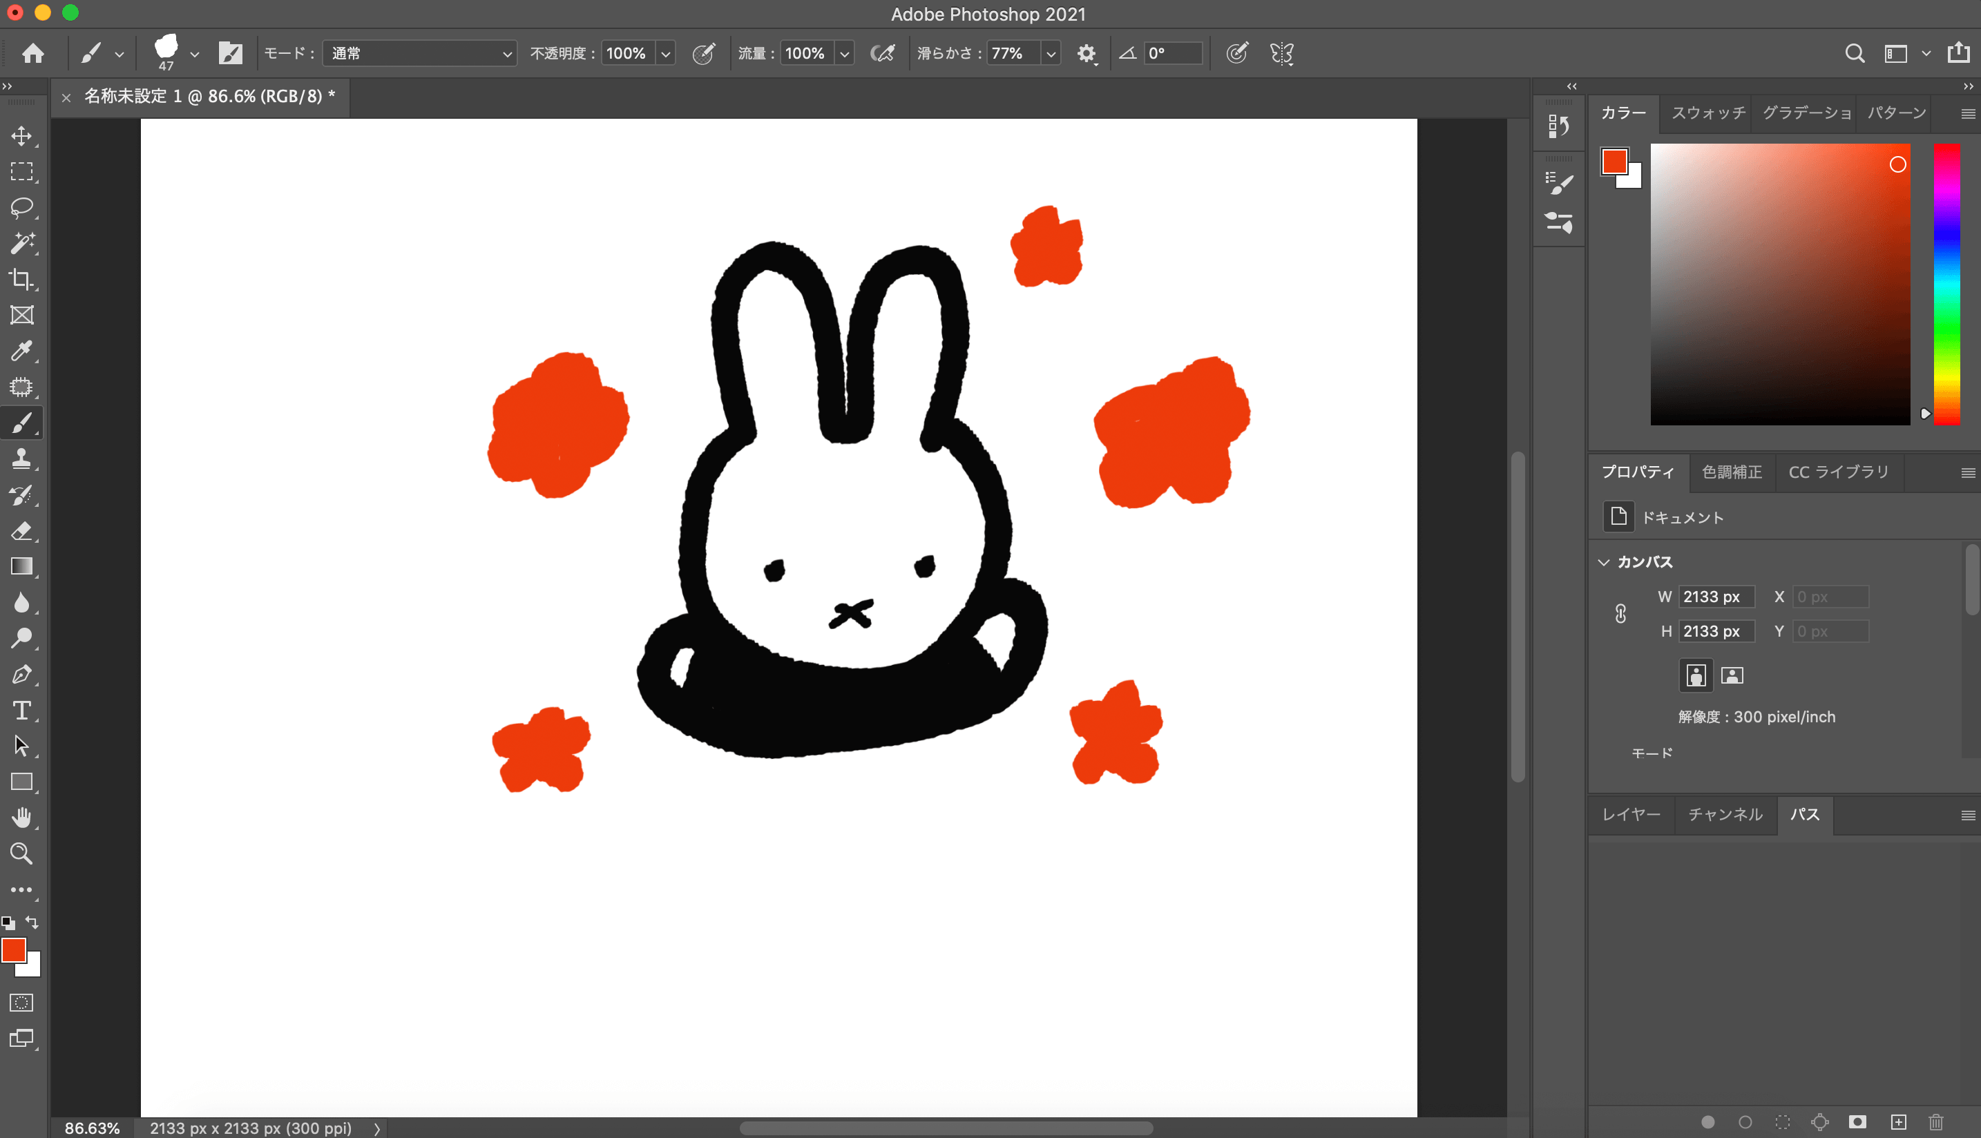Open the brush preset picker arrow
The height and width of the screenshot is (1138, 1981).
click(x=195, y=54)
